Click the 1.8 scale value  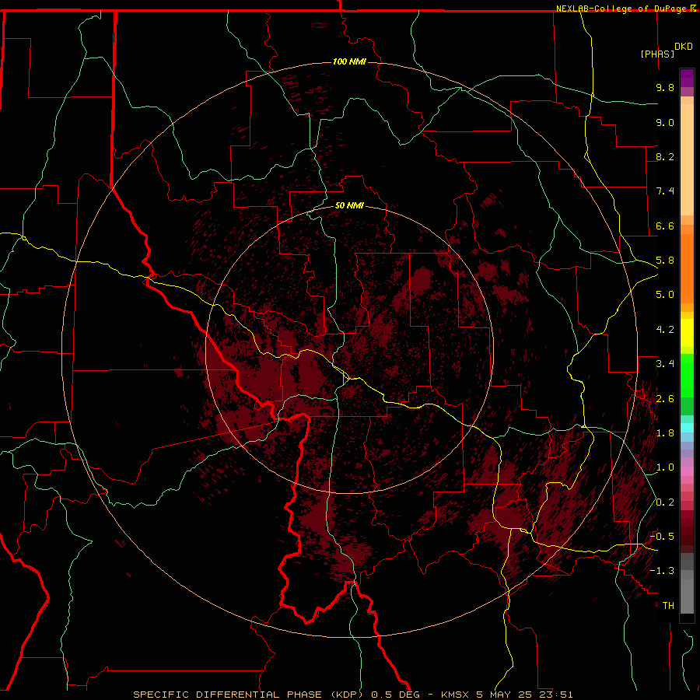[x=665, y=433]
